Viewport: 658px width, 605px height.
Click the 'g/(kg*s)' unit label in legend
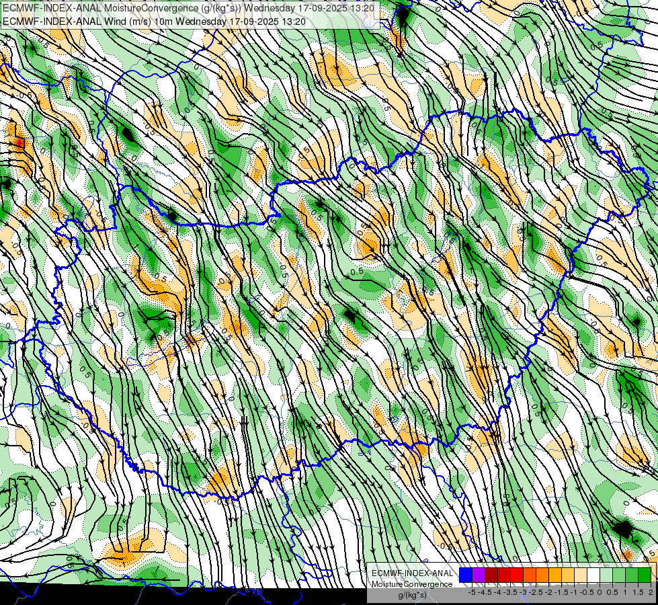(x=412, y=595)
